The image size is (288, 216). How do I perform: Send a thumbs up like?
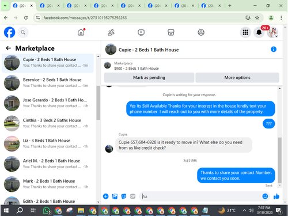click(276, 196)
